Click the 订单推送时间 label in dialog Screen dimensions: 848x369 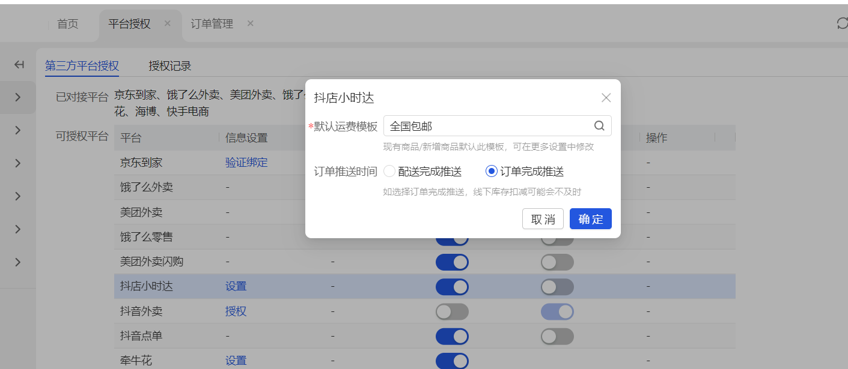[x=346, y=172]
